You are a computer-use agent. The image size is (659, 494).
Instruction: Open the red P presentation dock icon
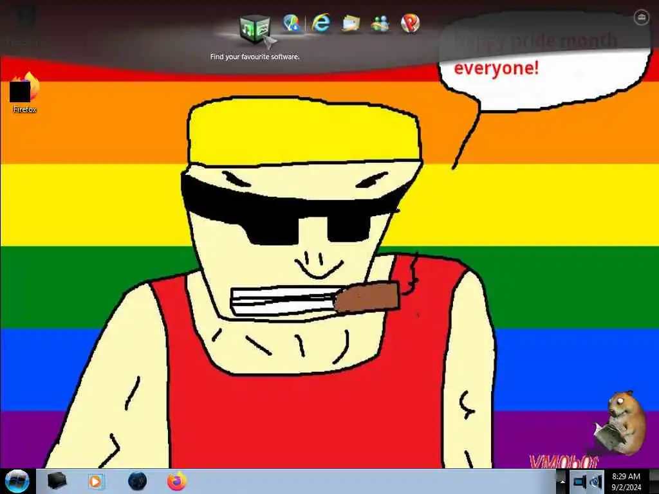click(410, 23)
